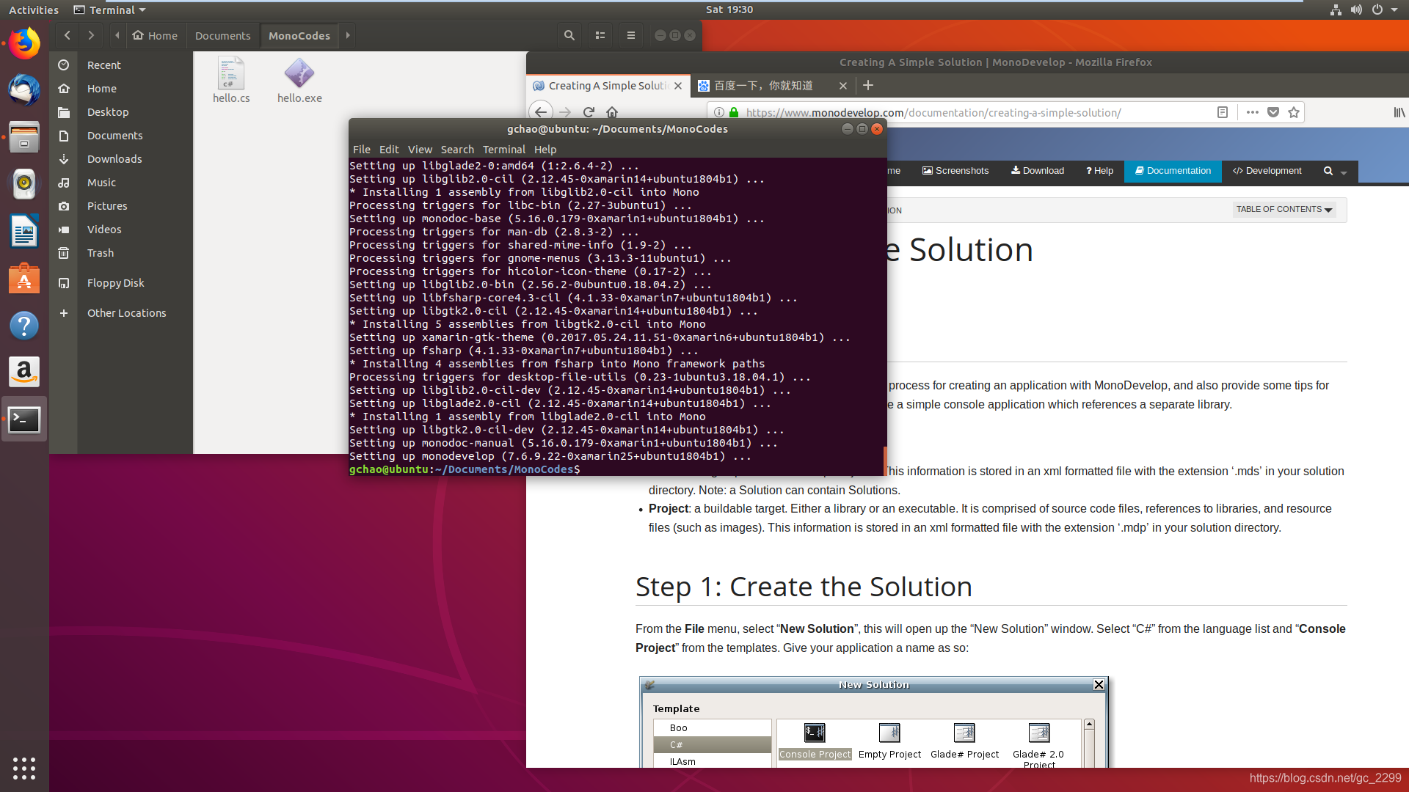
Task: Open file manager hamburger menu
Action: click(x=630, y=35)
